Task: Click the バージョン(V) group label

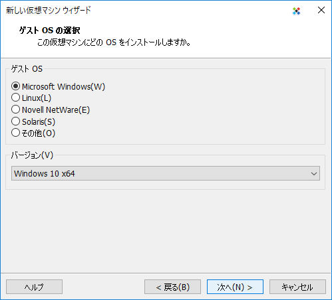Action: [33, 155]
